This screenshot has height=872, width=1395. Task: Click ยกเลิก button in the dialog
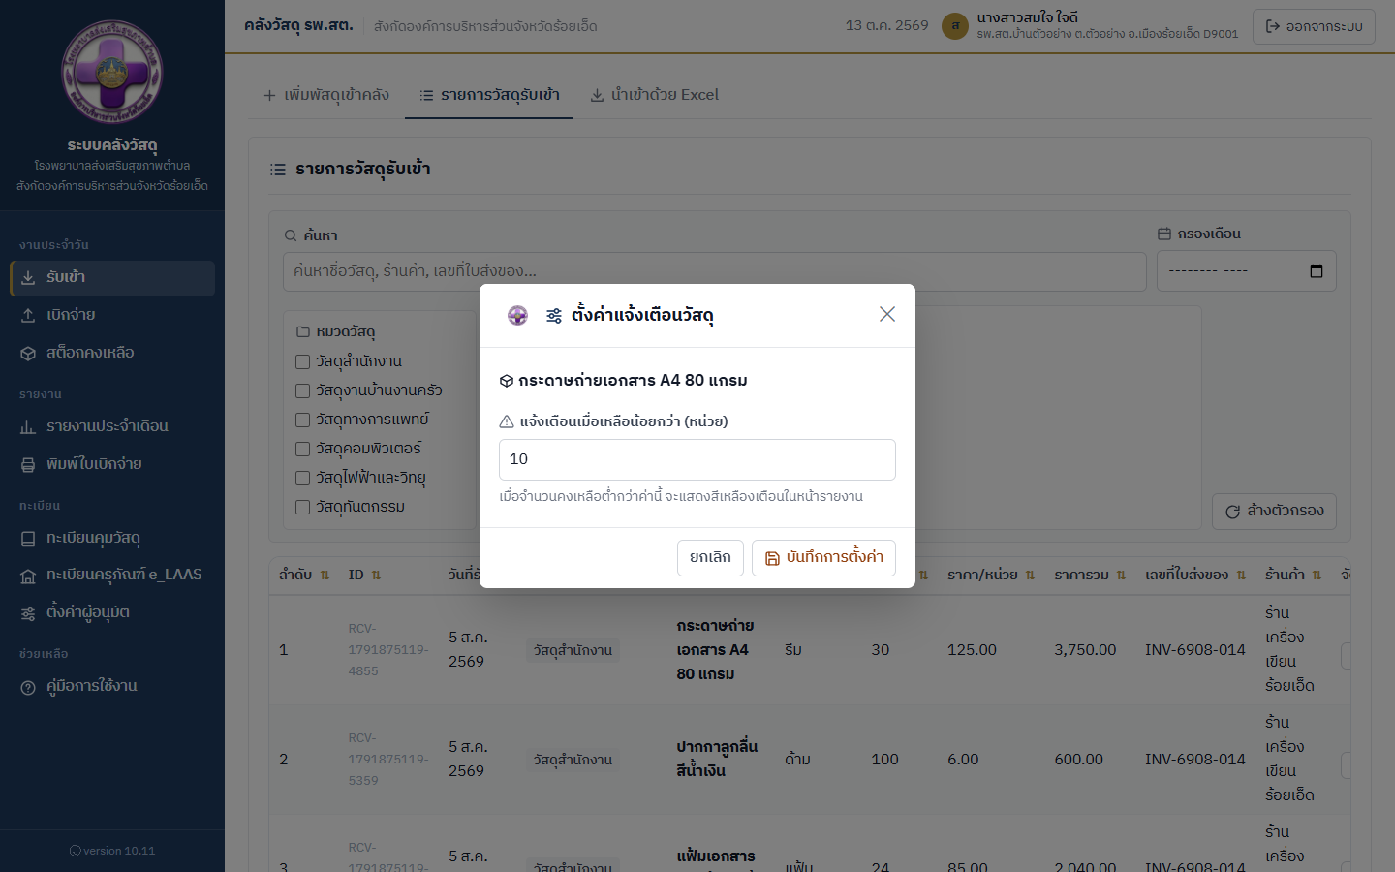coord(710,558)
